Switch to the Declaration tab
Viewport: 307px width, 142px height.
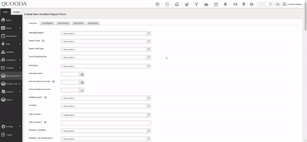(78, 23)
